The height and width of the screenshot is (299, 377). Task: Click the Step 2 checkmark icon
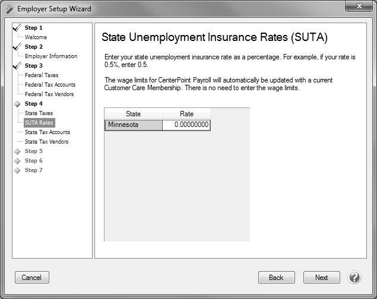coord(17,46)
